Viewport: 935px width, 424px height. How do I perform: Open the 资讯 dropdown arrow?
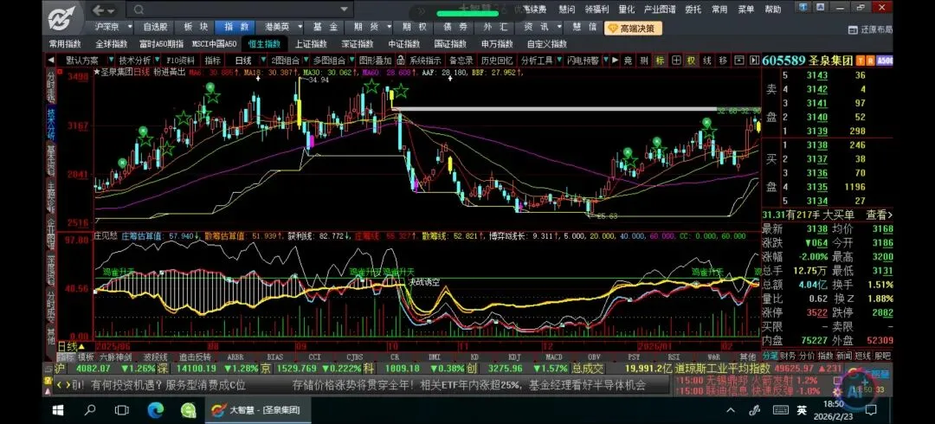(558, 27)
